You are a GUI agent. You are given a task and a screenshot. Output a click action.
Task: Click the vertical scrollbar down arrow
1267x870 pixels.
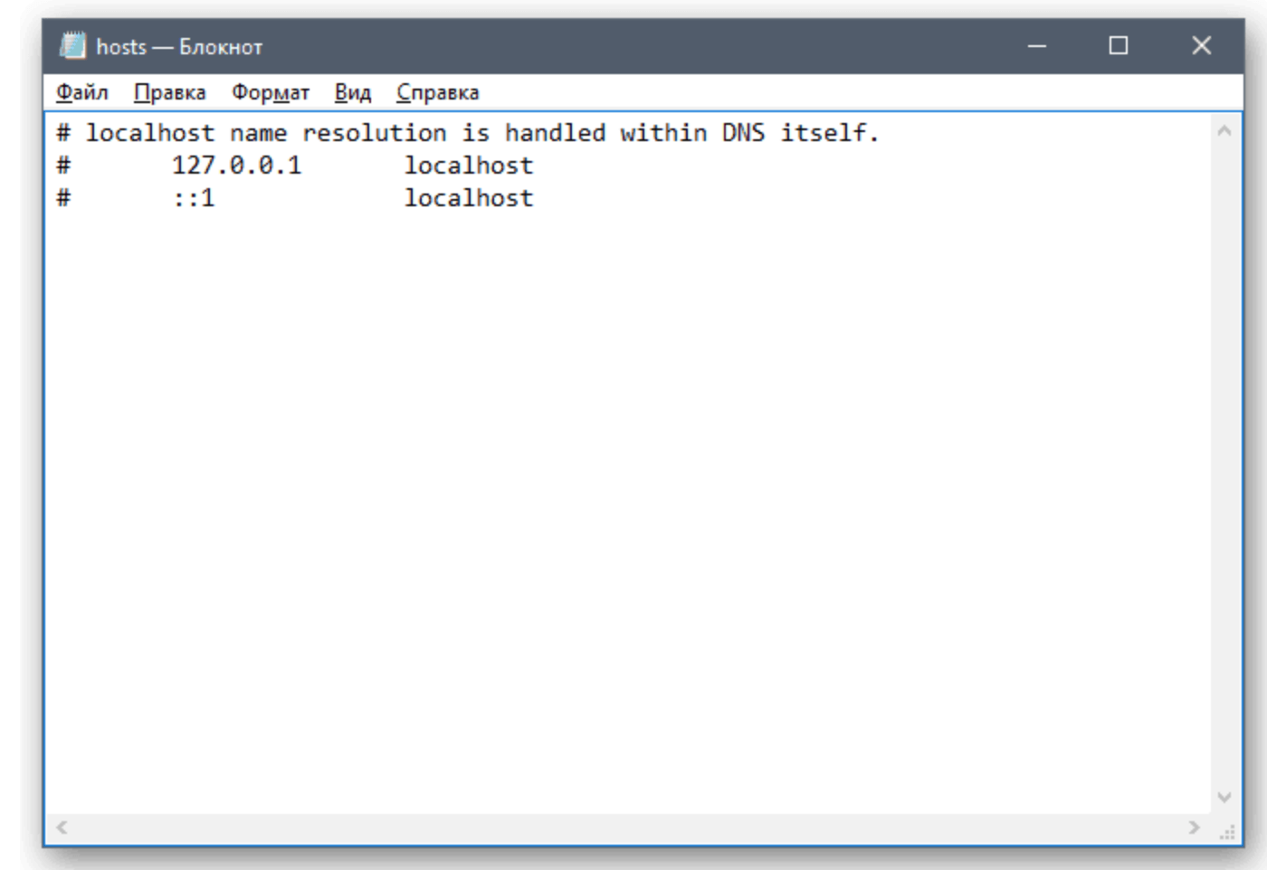click(1224, 797)
